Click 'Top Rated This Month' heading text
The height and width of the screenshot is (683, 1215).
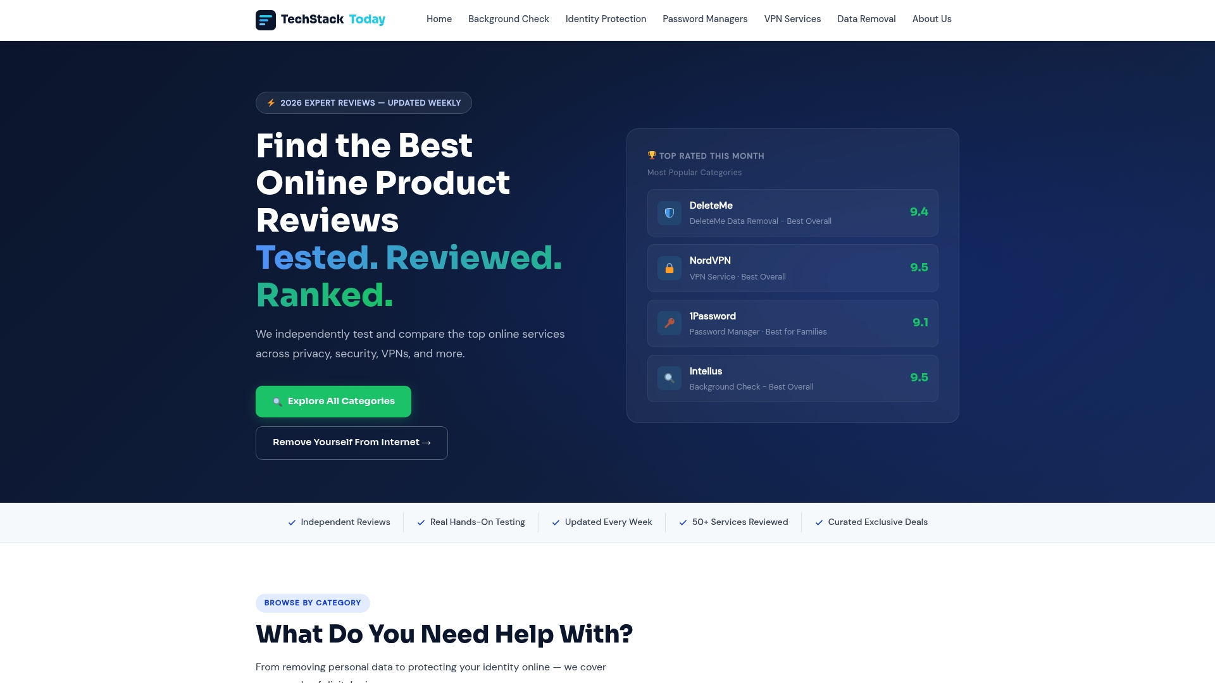pos(711,156)
